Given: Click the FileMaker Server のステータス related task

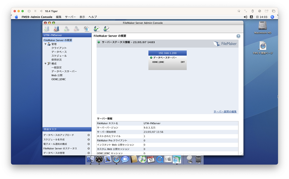Looking at the screenshot, I should point(60,148).
